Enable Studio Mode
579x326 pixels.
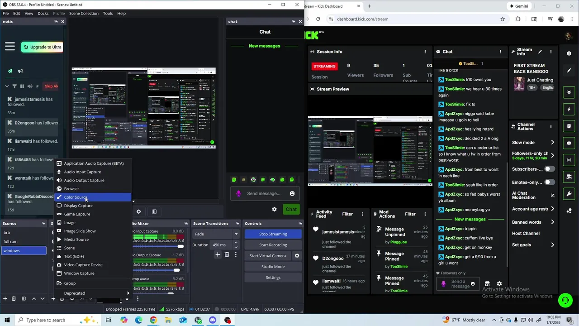click(273, 267)
